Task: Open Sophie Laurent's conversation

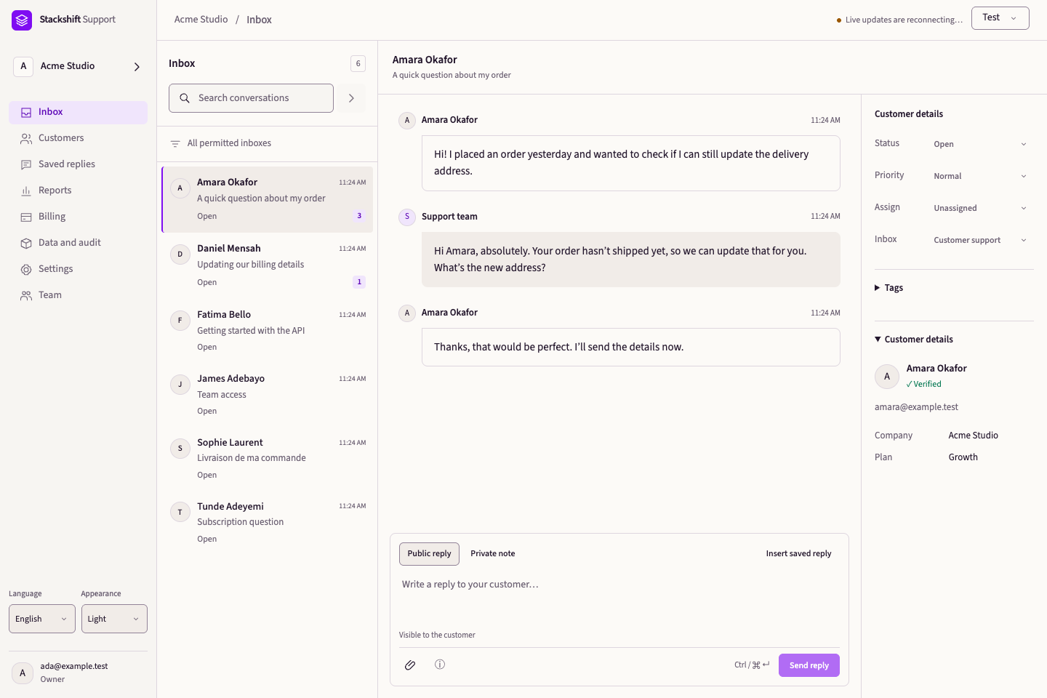Action: 268,459
